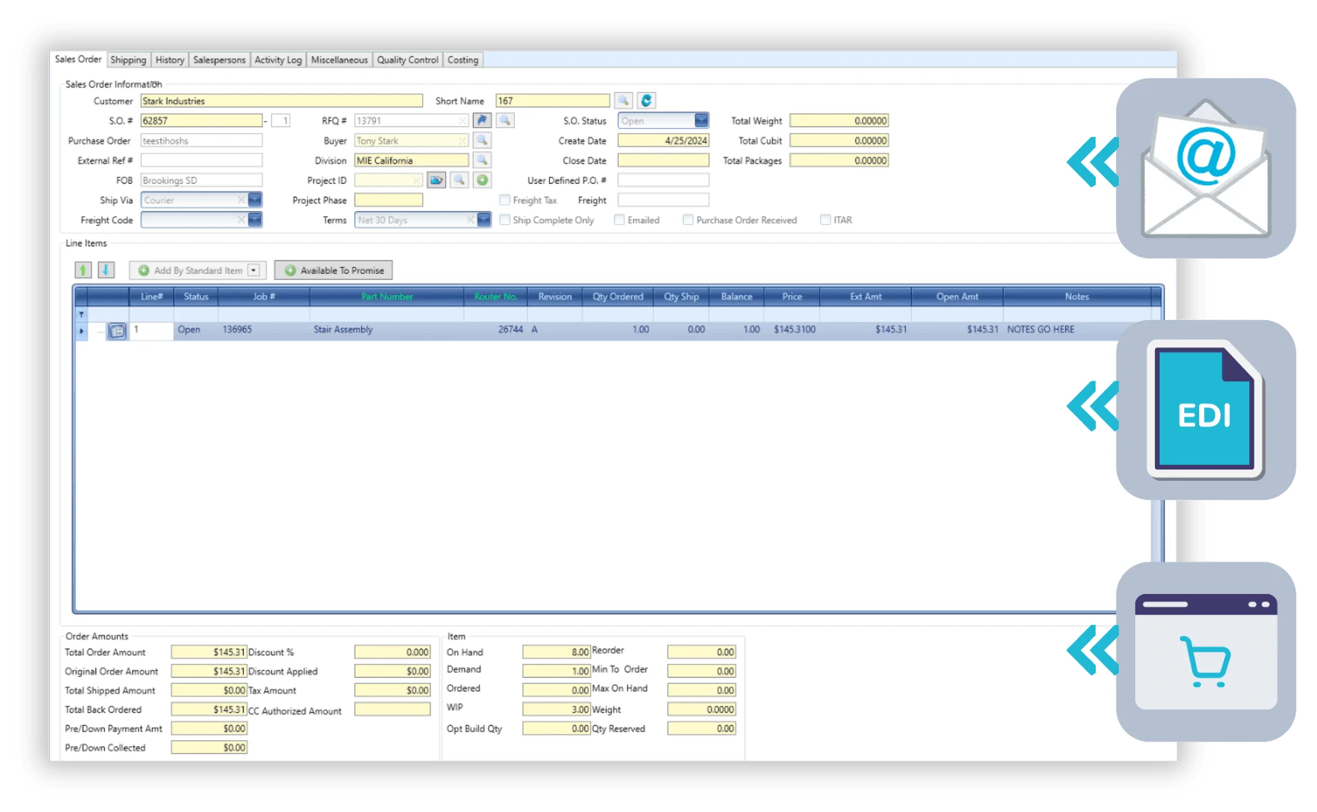Click the magnifier lookup icon for RFQ #
1317x812 pixels.
click(505, 121)
